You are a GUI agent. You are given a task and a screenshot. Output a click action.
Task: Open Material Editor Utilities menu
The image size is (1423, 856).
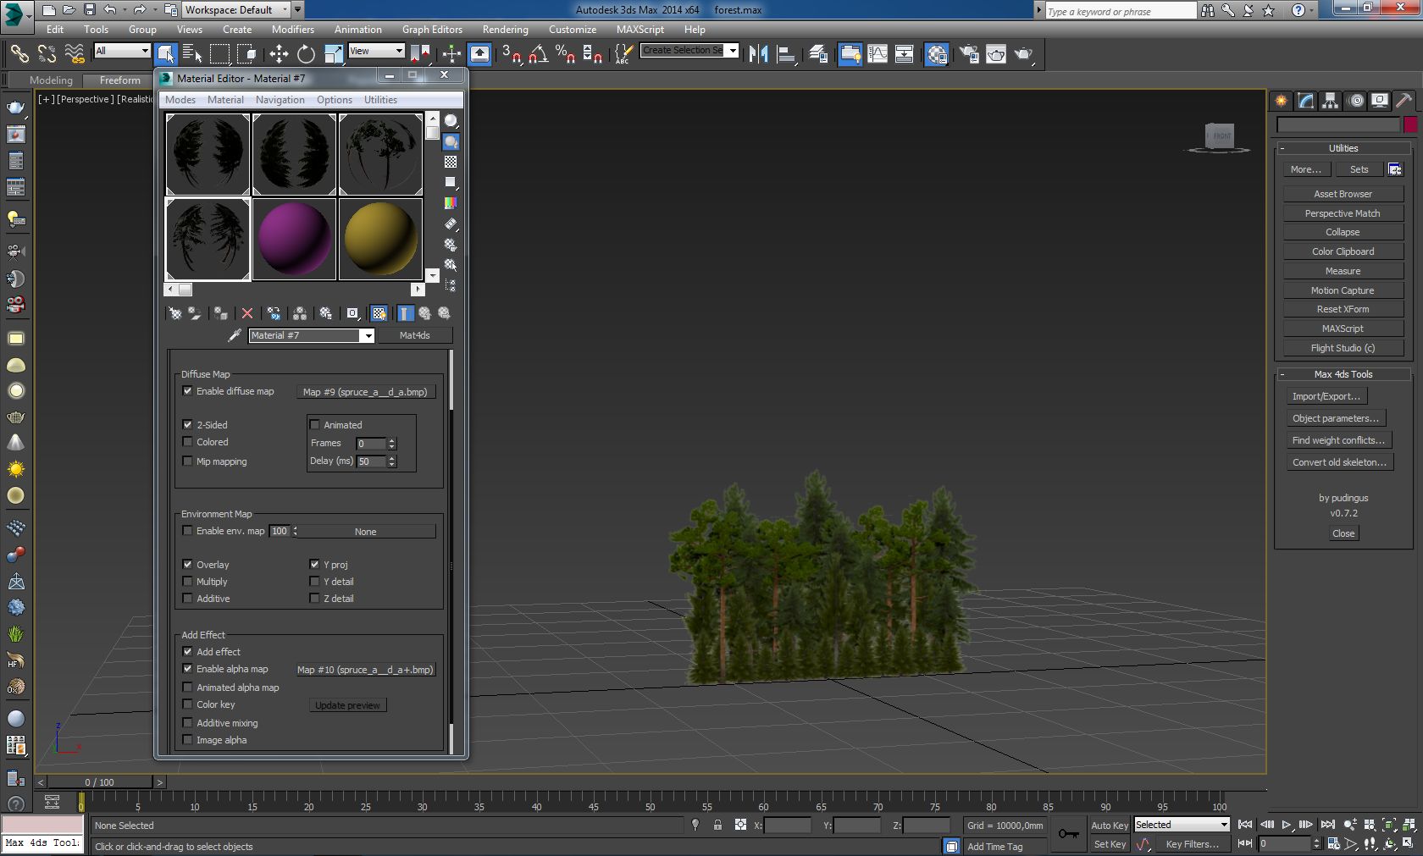(380, 100)
